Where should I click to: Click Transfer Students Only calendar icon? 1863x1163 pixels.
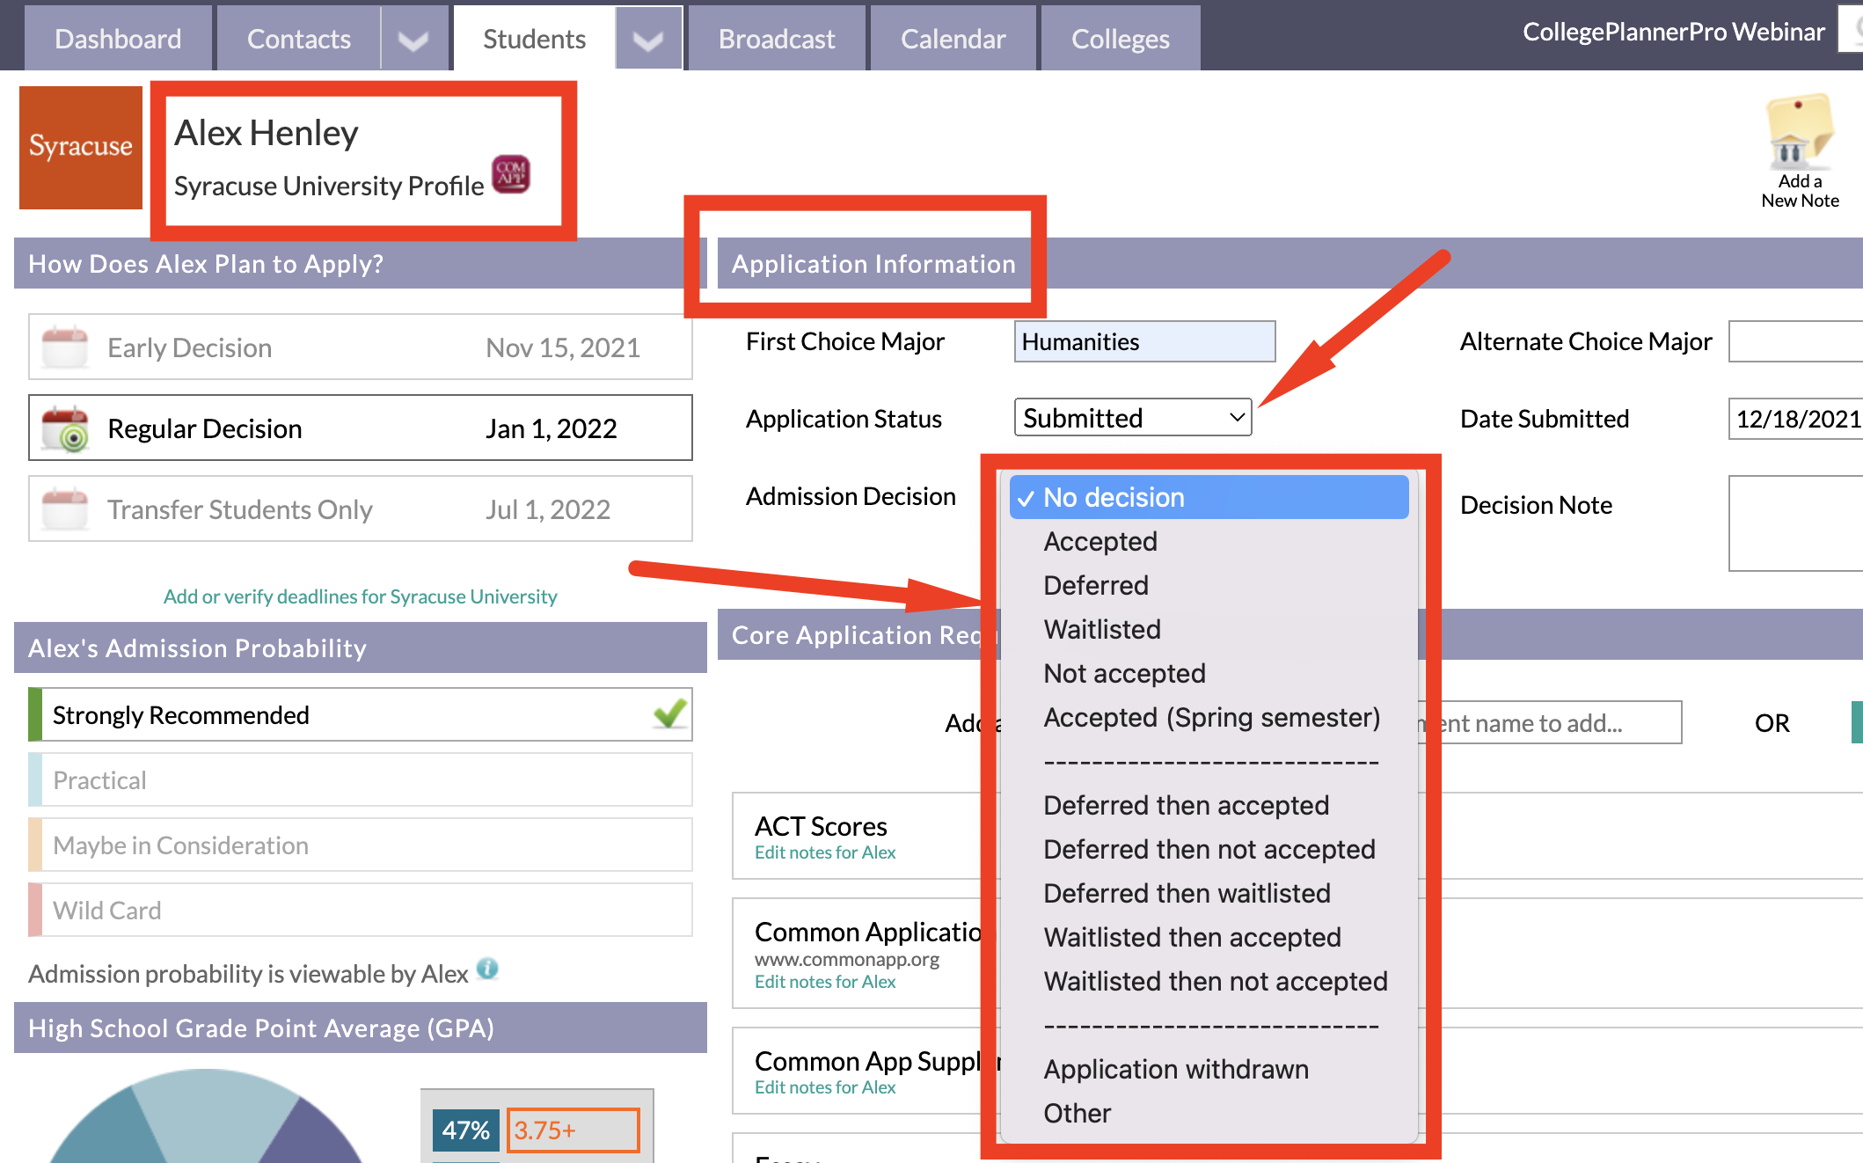pyautogui.click(x=65, y=508)
